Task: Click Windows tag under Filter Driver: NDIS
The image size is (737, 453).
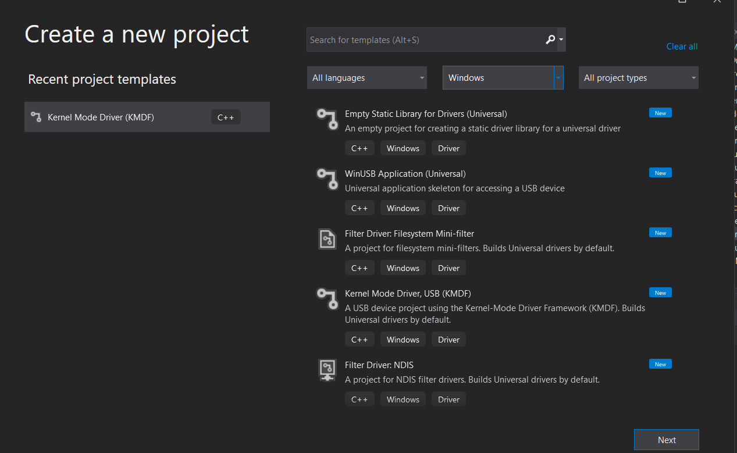Action: click(403, 400)
